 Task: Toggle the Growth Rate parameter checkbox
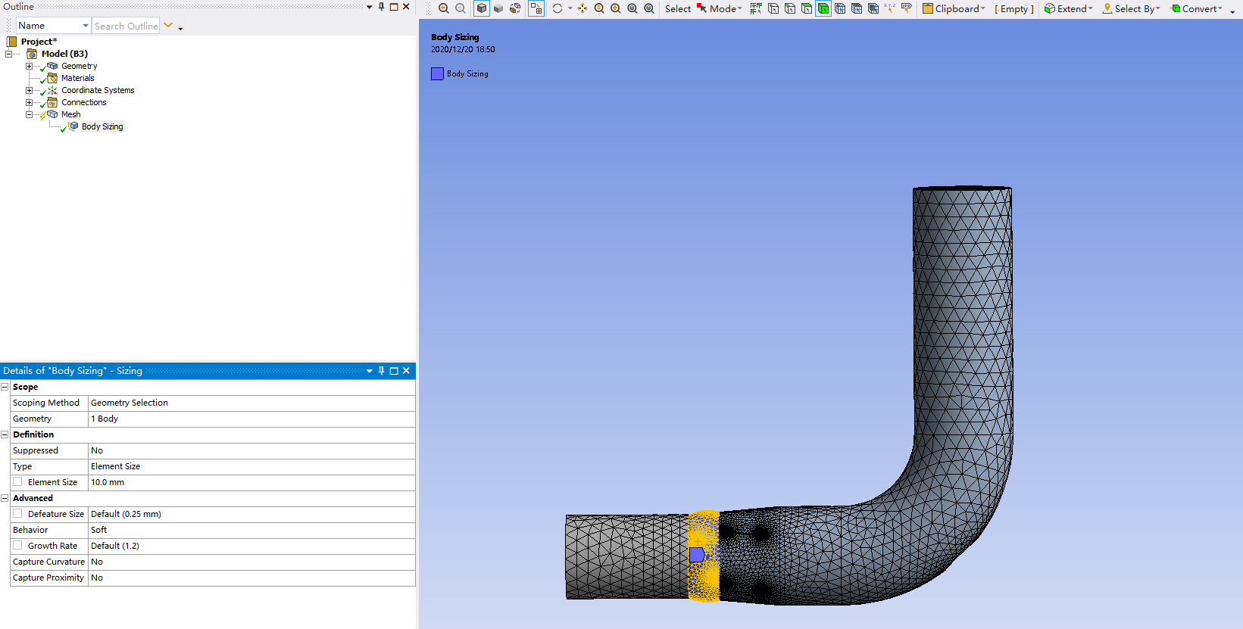coord(17,546)
